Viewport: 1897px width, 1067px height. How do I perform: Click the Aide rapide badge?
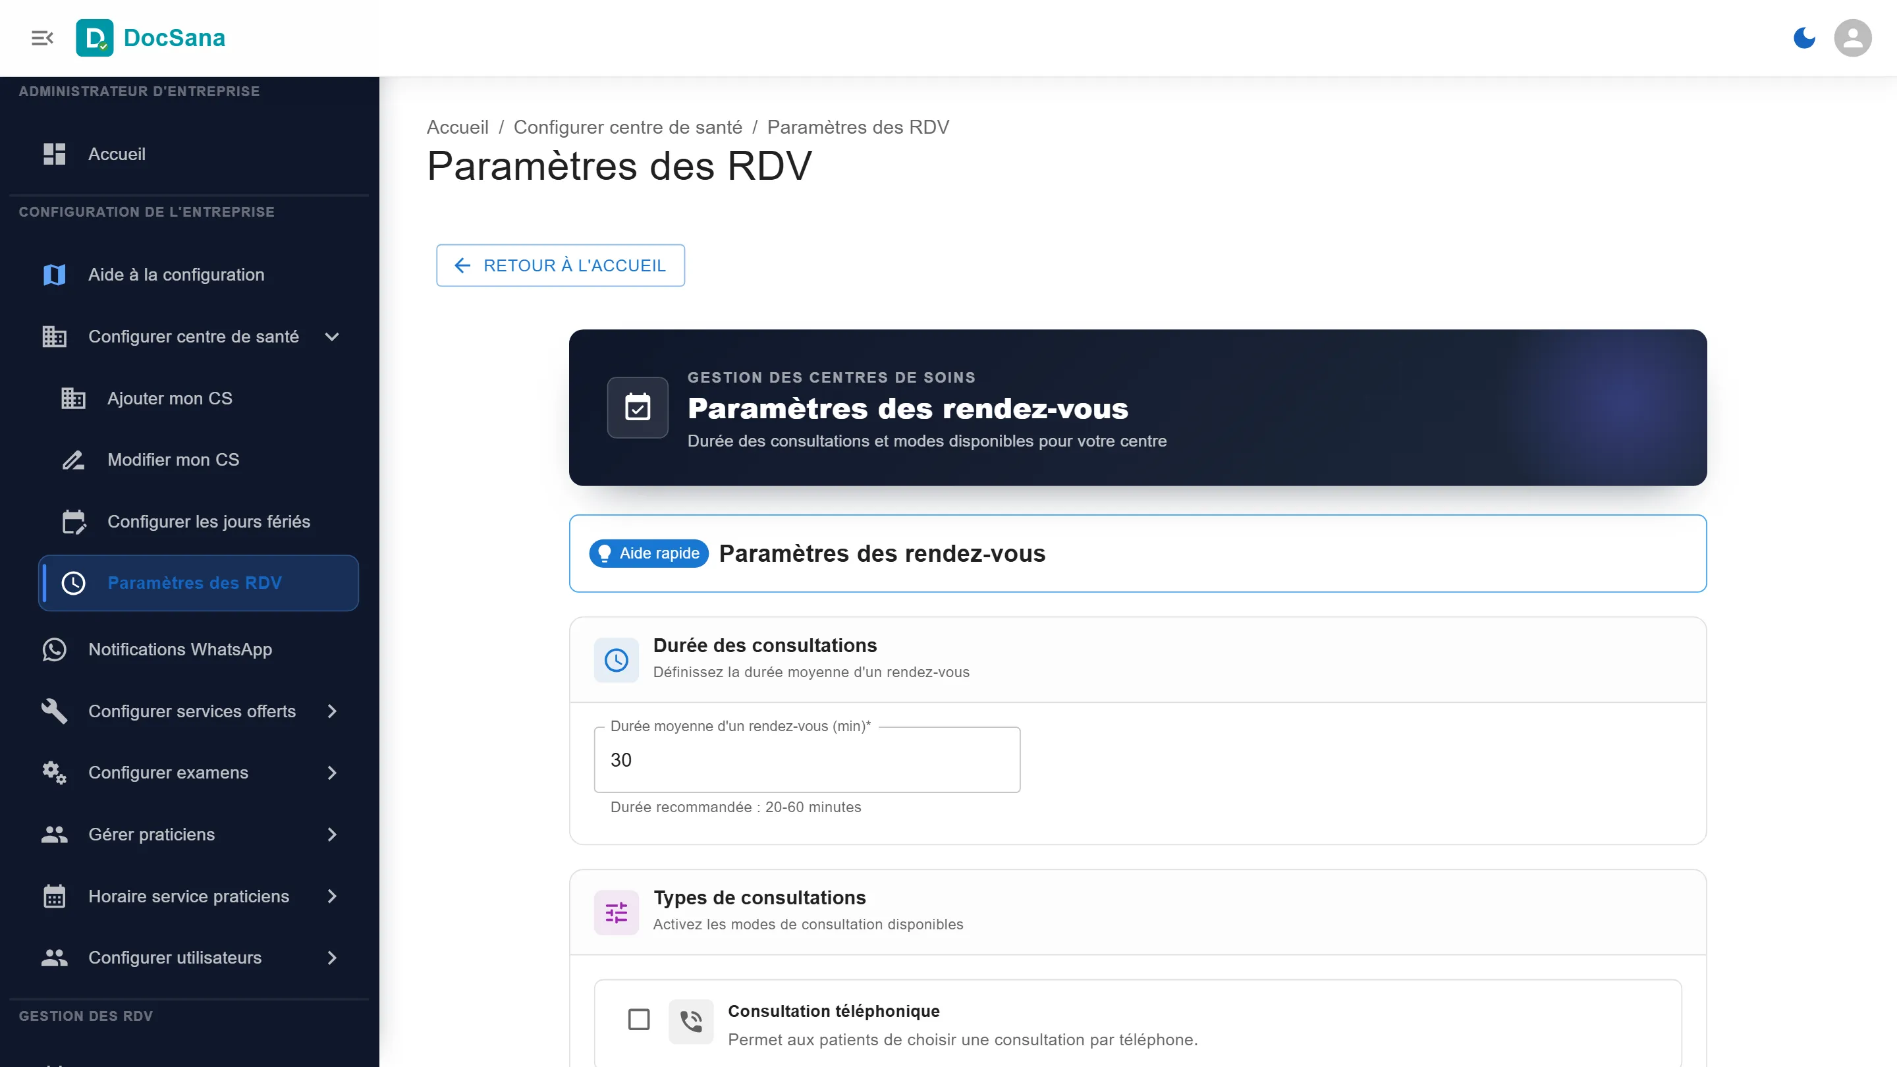click(649, 553)
